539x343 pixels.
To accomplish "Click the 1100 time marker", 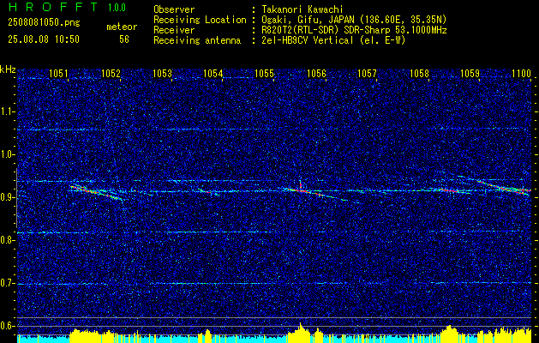I will 522,73.
